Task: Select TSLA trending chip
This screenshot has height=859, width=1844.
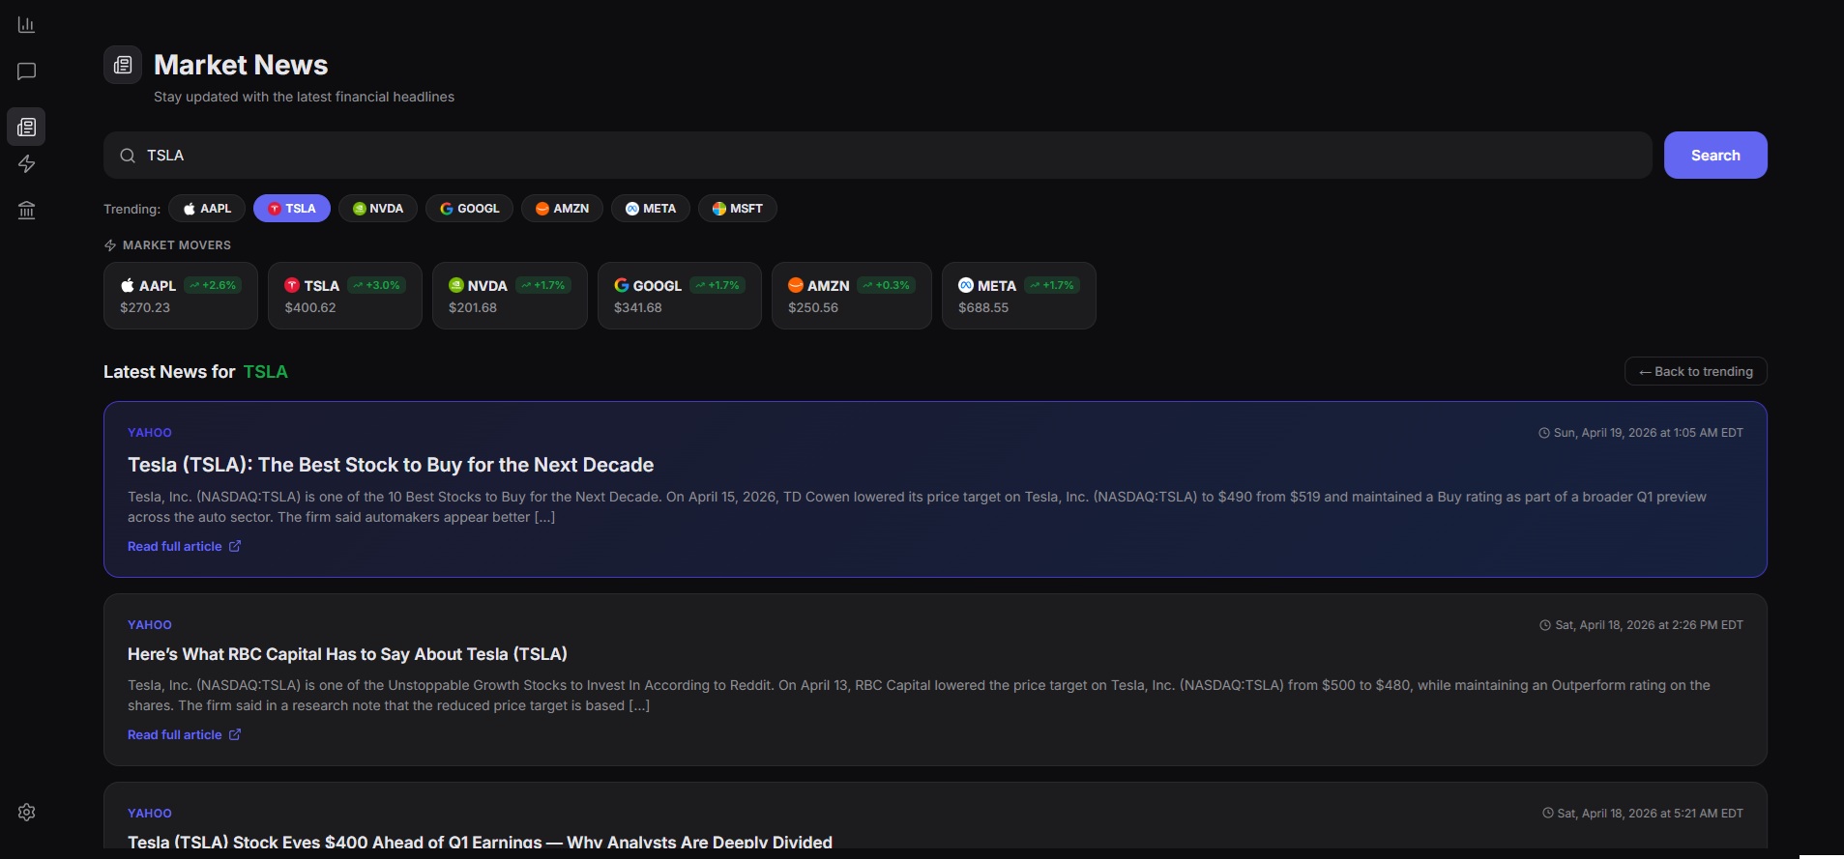Action: [x=291, y=209]
